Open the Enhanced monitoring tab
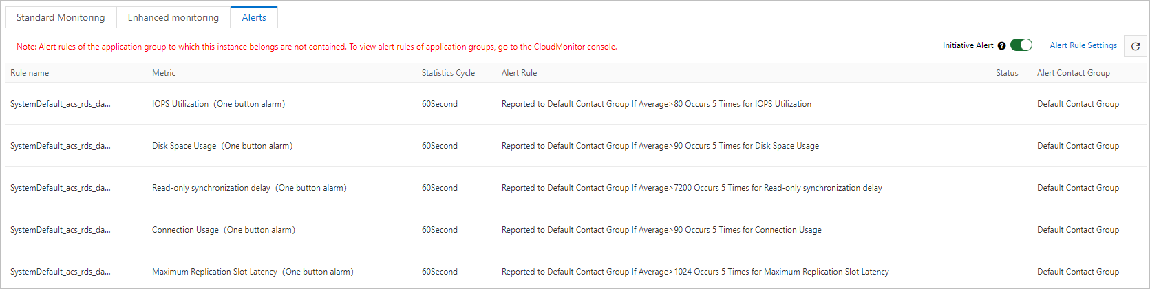 pos(173,17)
